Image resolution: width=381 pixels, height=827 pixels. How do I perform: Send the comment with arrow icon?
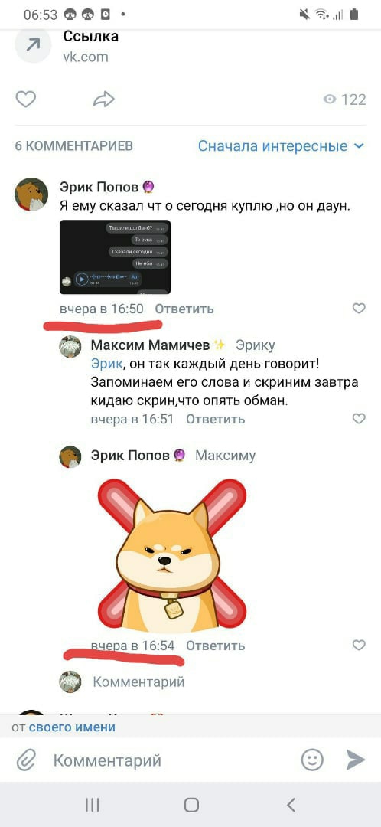coord(356,760)
